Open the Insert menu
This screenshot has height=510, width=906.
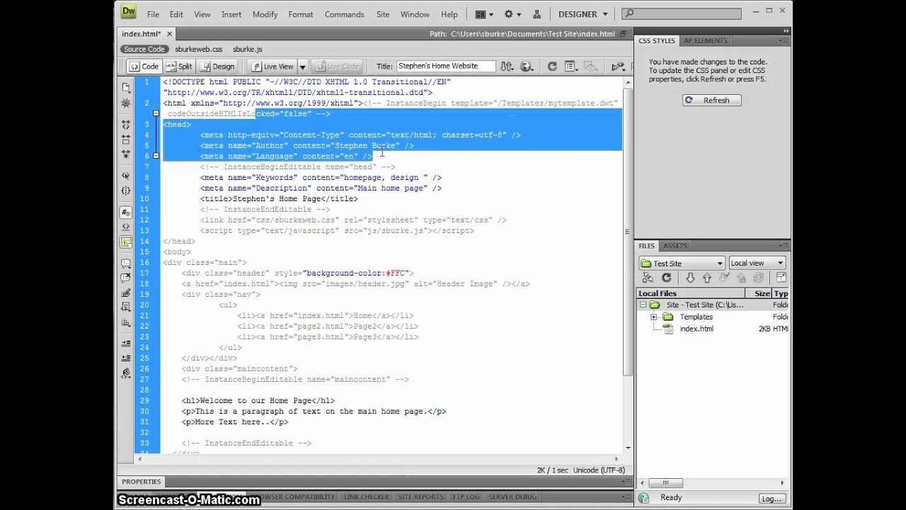(x=231, y=14)
